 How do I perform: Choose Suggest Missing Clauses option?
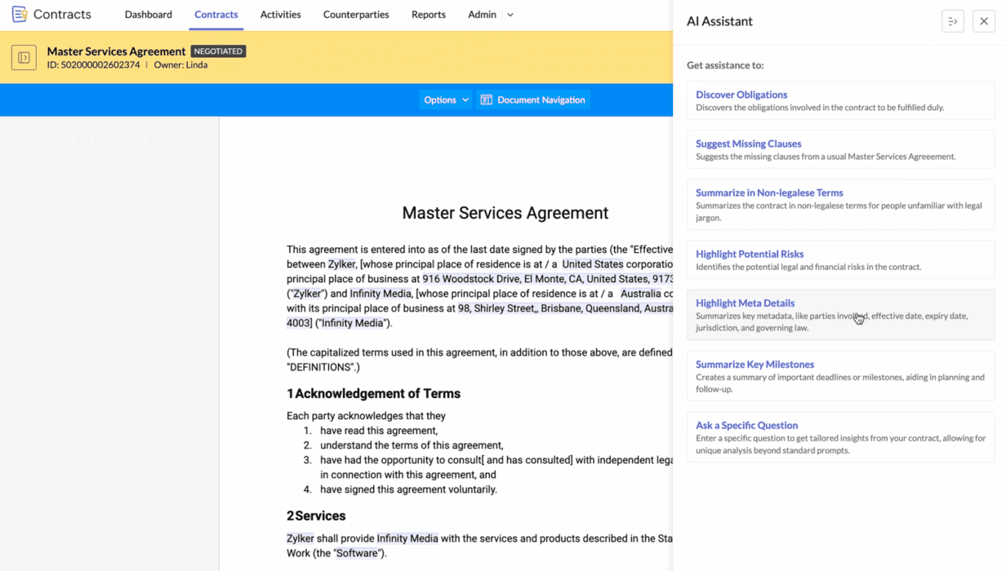tap(840, 149)
